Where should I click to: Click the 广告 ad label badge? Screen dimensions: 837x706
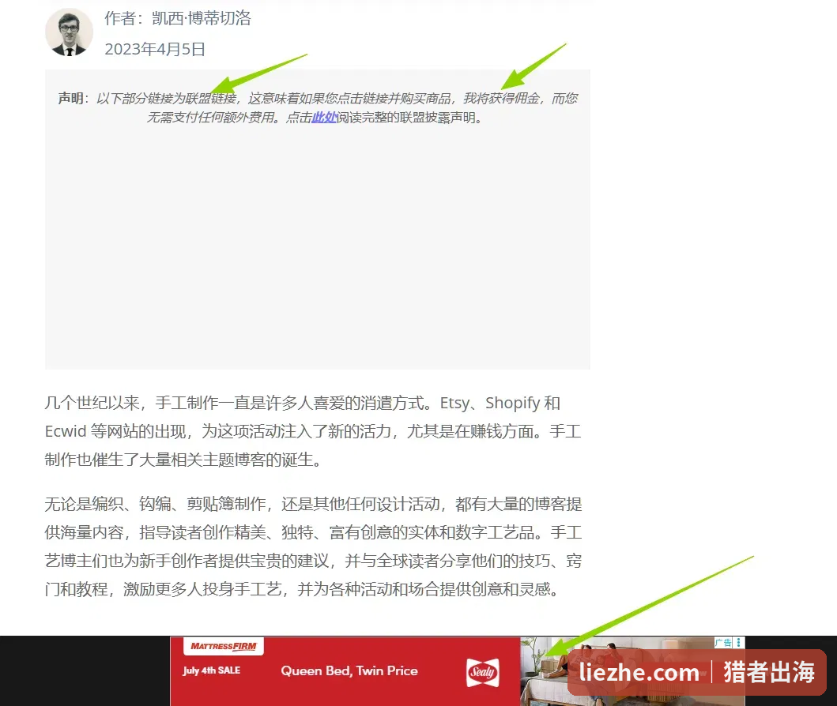(724, 643)
